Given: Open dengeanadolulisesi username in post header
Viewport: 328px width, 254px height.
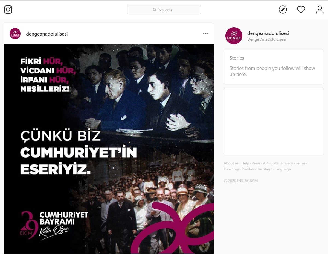Looking at the screenshot, I should pyautogui.click(x=47, y=34).
